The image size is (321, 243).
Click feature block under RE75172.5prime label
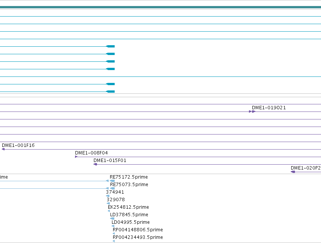click(x=112, y=181)
